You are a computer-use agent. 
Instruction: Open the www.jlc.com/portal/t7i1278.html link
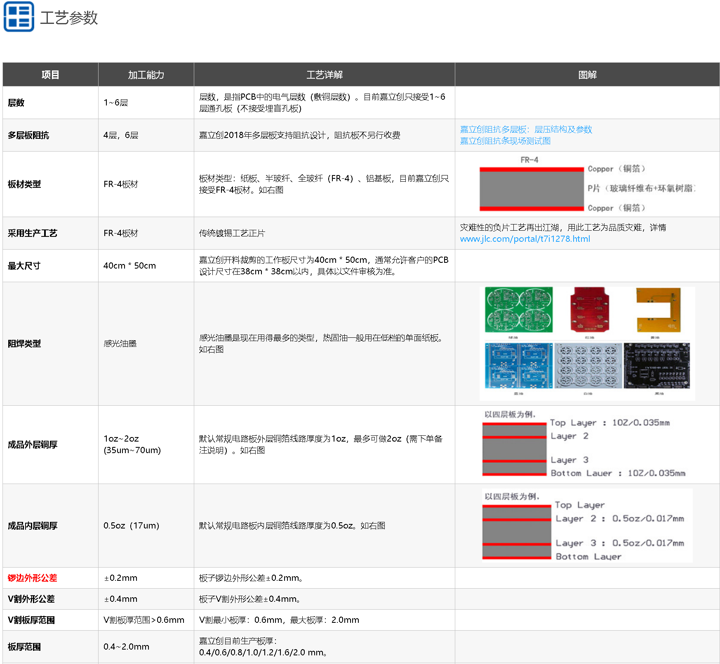525,239
